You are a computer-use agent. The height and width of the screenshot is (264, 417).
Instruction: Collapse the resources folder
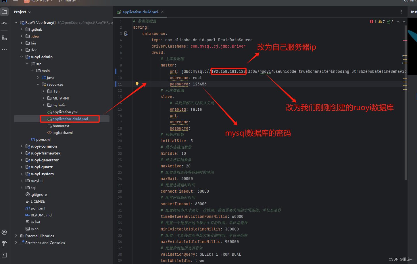(38, 84)
